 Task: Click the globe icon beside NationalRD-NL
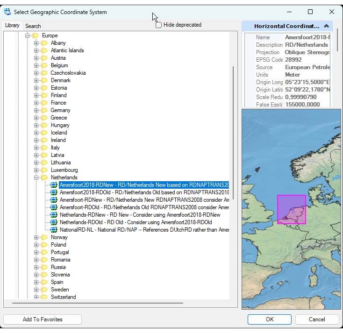54,230
